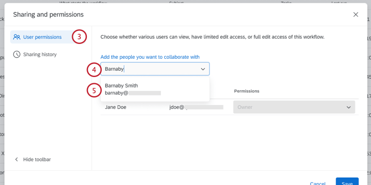The height and width of the screenshot is (185, 371).
Task: Close the Sharing and permissions dialog
Action: click(356, 14)
